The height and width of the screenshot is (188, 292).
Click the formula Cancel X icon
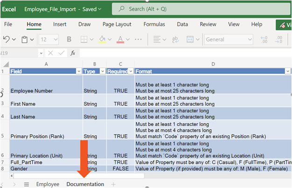click(50, 53)
